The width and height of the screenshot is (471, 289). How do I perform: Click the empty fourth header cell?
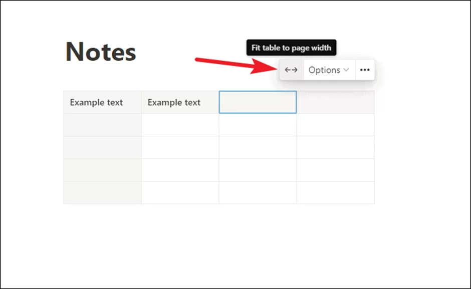tap(335, 102)
